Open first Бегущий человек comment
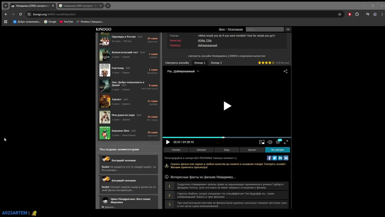The image size is (385, 217). (x=128, y=164)
